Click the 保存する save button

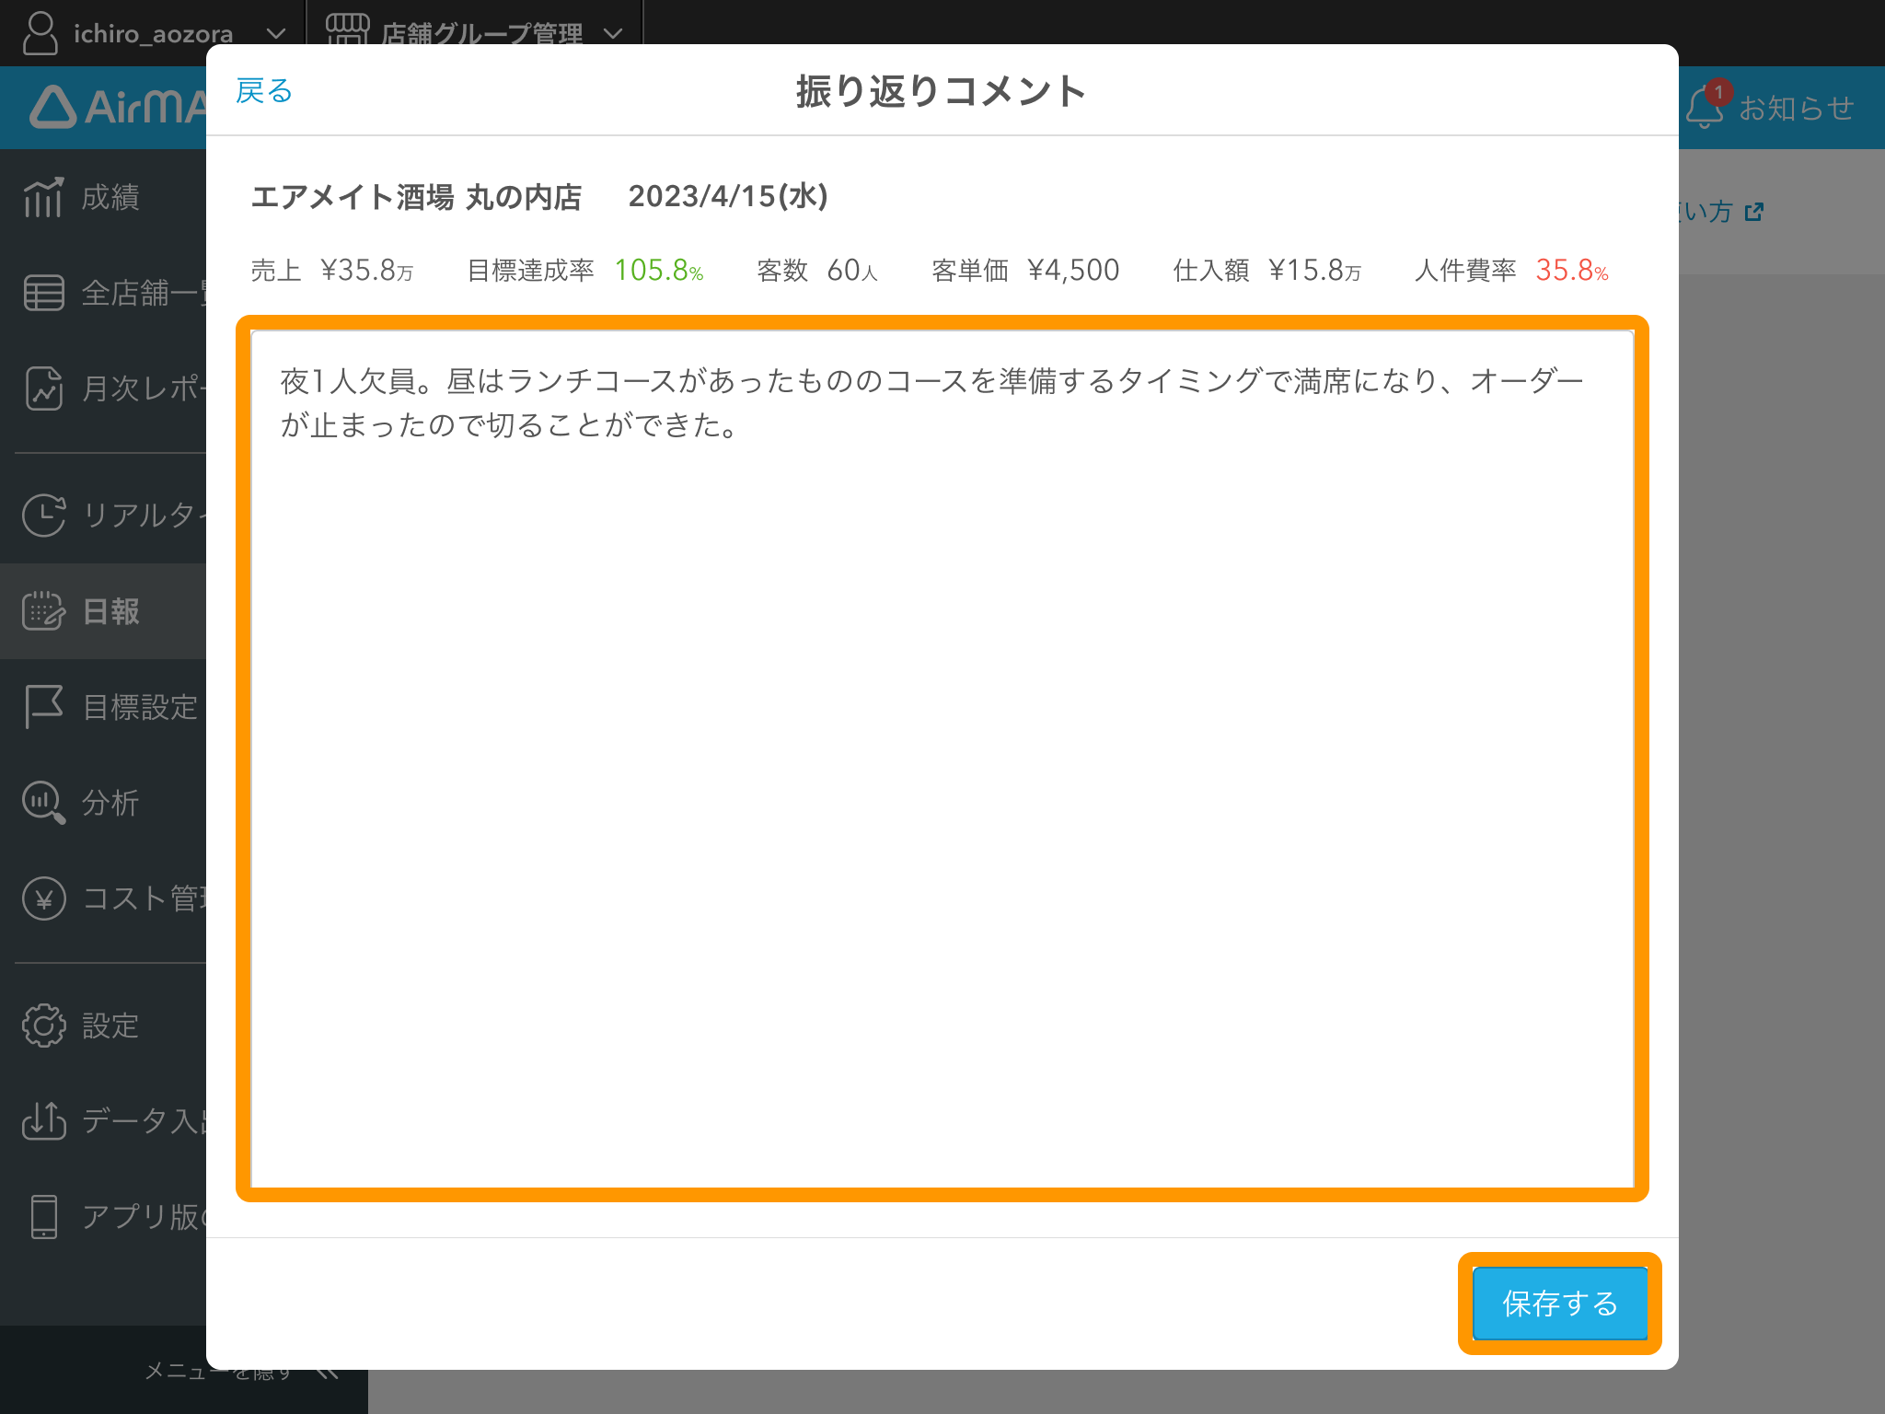(x=1559, y=1303)
